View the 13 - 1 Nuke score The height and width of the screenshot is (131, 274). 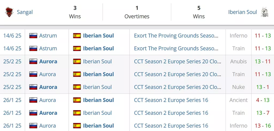(263, 87)
